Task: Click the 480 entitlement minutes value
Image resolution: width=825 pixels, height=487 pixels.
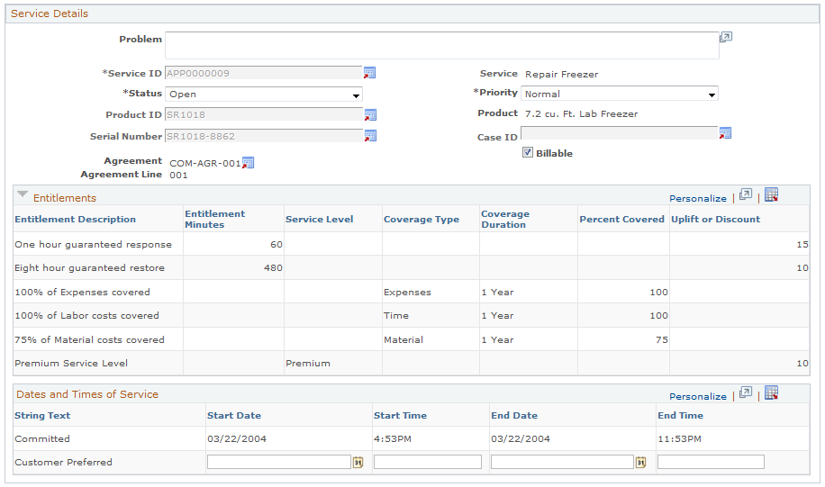Action: [273, 267]
